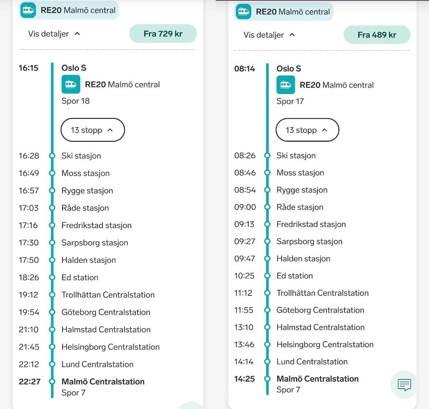429x409 pixels.
Task: Click Helsingborg Centralstation at 13:46
Action: (325, 344)
